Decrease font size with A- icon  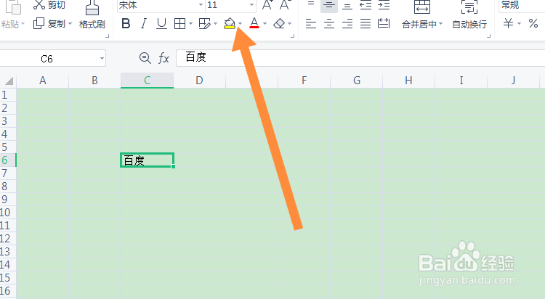(285, 5)
